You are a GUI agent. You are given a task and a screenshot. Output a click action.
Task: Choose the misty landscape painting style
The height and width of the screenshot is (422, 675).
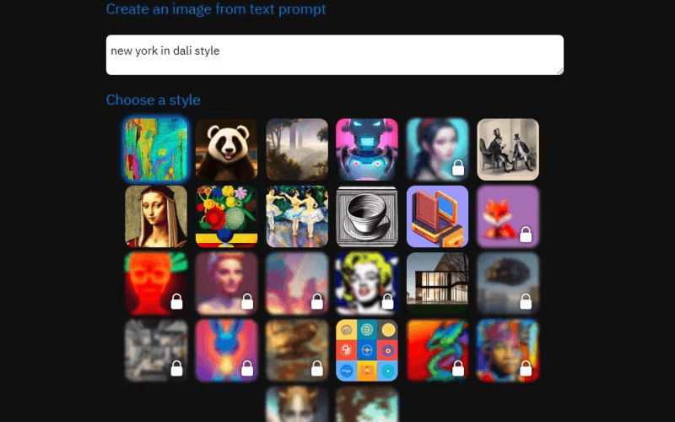pos(297,149)
